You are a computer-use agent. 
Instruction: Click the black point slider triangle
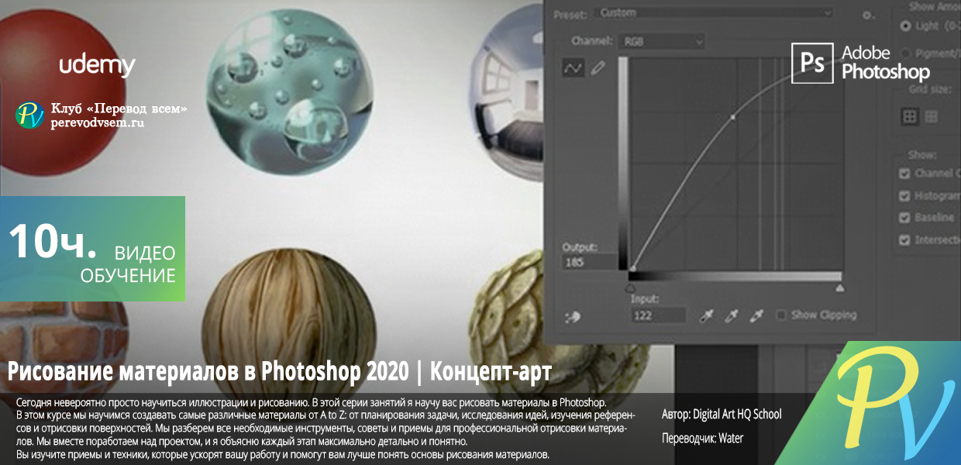(630, 288)
